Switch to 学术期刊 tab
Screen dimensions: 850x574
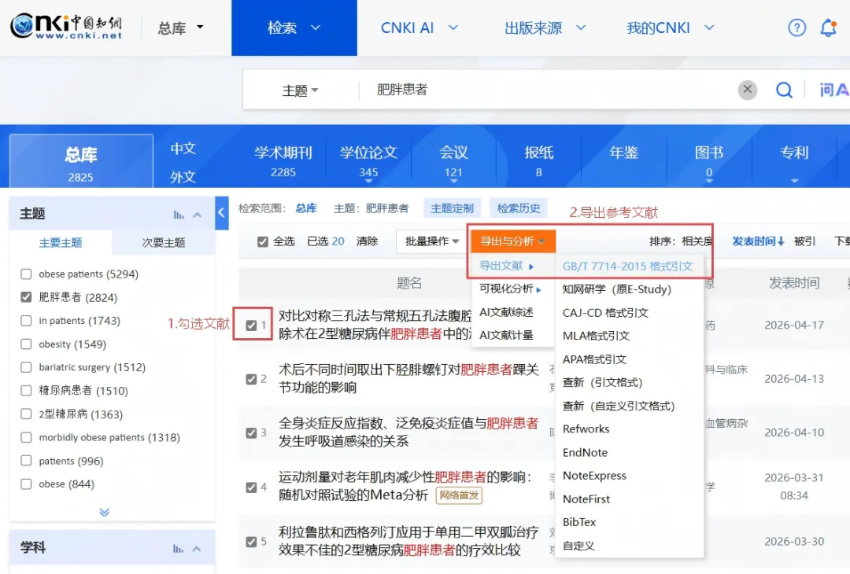point(283,161)
